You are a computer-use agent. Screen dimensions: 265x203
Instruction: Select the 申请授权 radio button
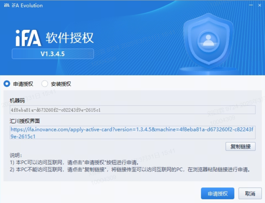7,84
